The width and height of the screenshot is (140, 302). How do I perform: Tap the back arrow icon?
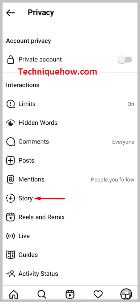tap(10, 13)
